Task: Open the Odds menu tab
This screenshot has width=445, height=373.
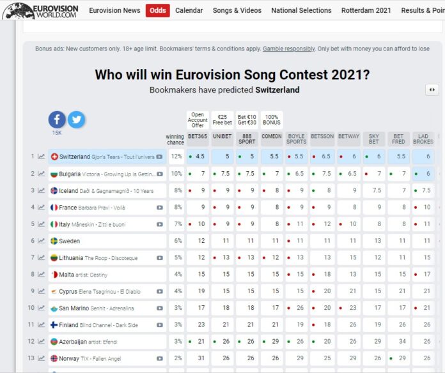Action: (x=157, y=10)
